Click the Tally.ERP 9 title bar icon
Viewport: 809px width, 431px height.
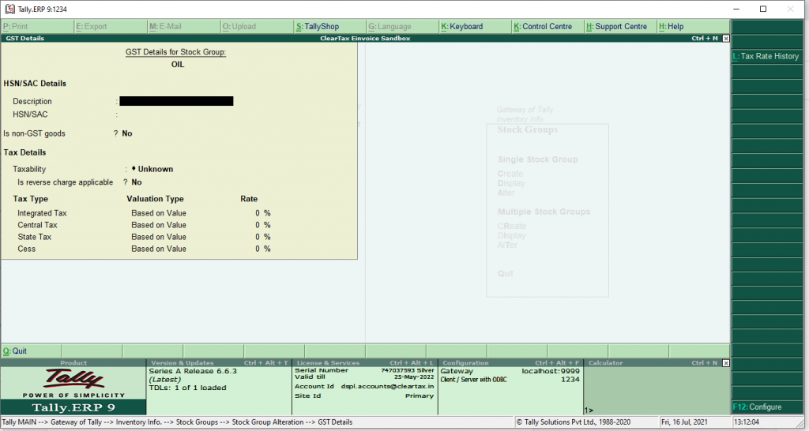pyautogui.click(x=9, y=9)
